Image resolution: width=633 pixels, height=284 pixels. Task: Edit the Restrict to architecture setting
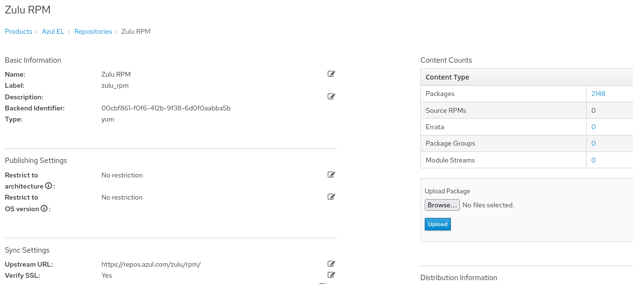click(331, 175)
